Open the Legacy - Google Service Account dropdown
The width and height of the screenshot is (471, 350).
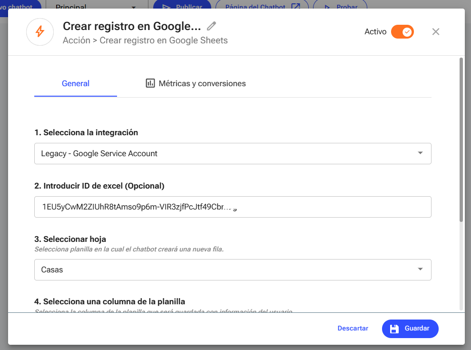pos(233,153)
